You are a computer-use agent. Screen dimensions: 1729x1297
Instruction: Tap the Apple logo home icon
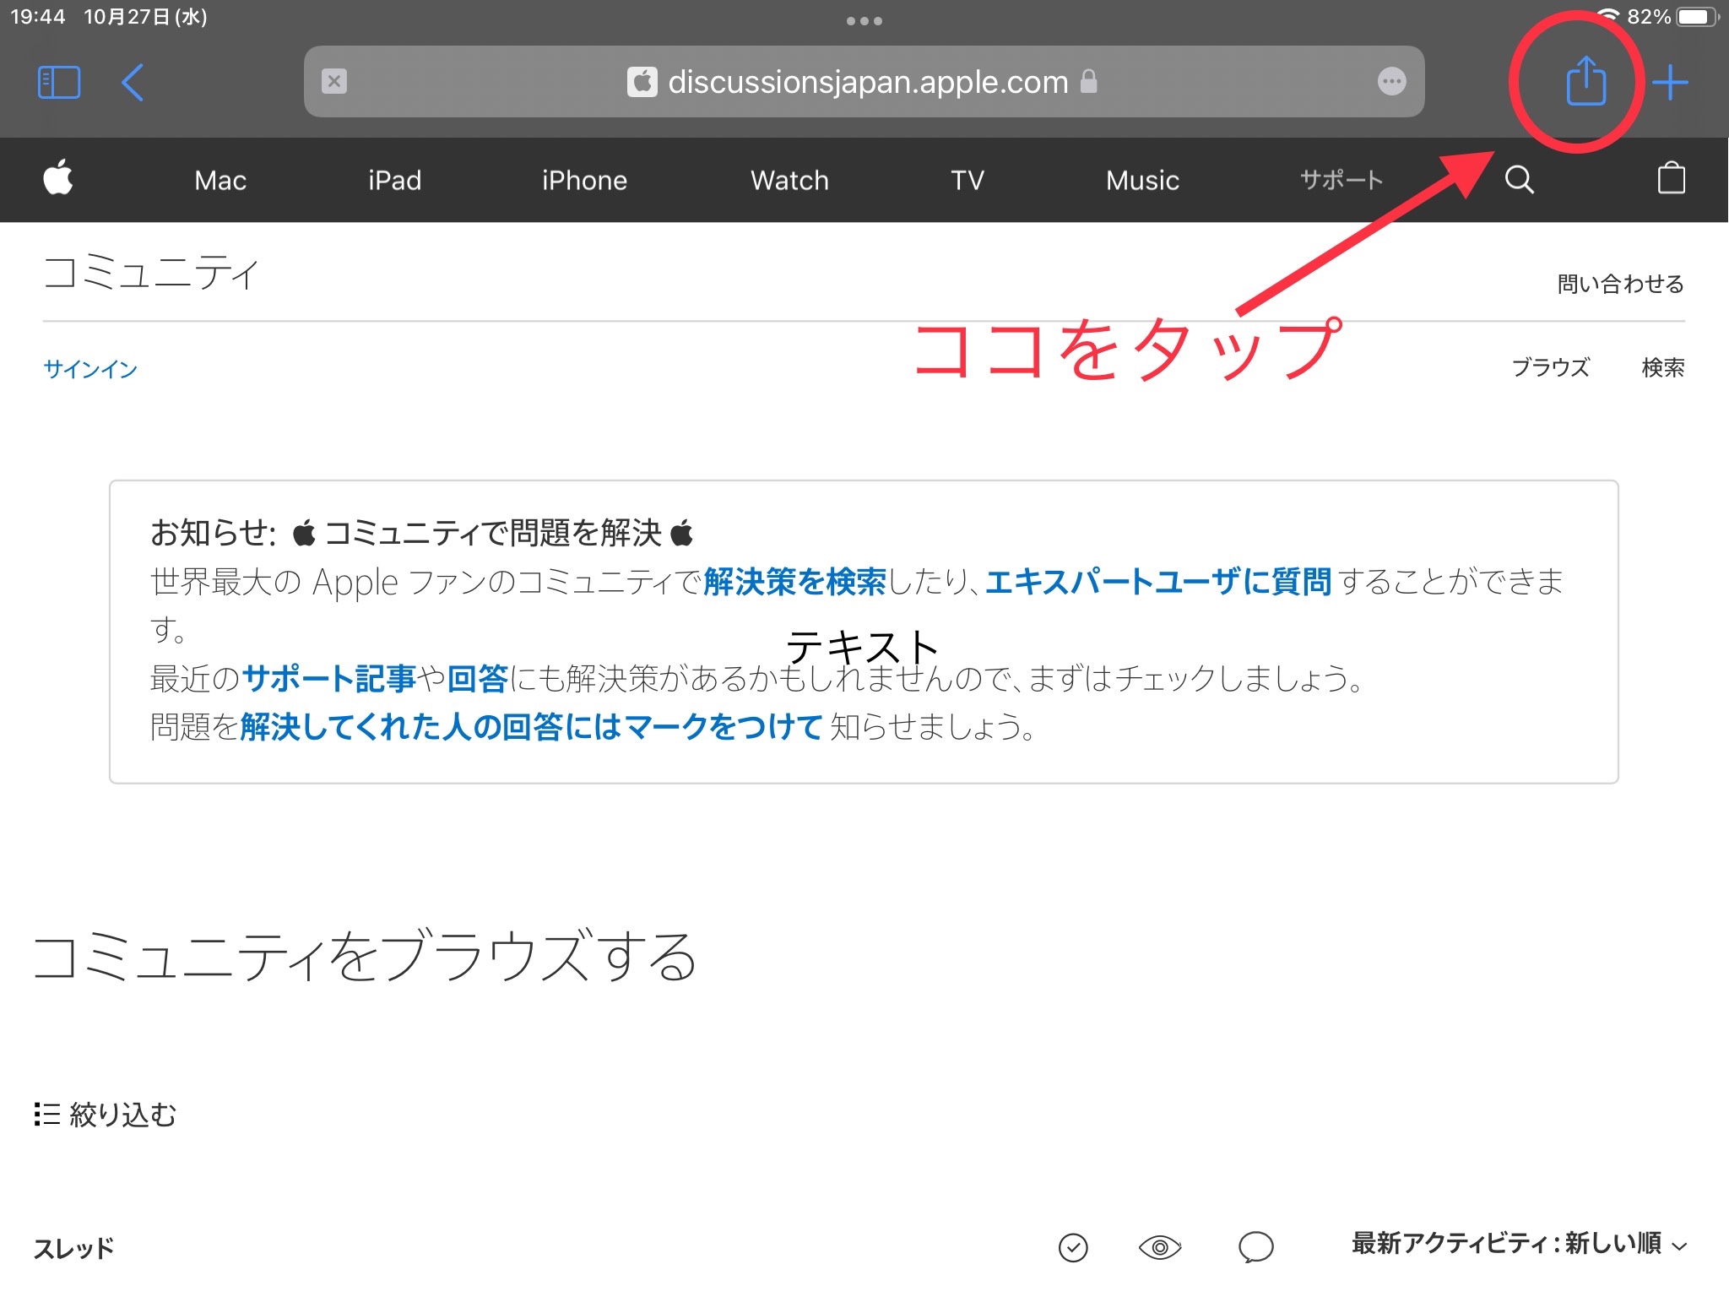point(58,179)
